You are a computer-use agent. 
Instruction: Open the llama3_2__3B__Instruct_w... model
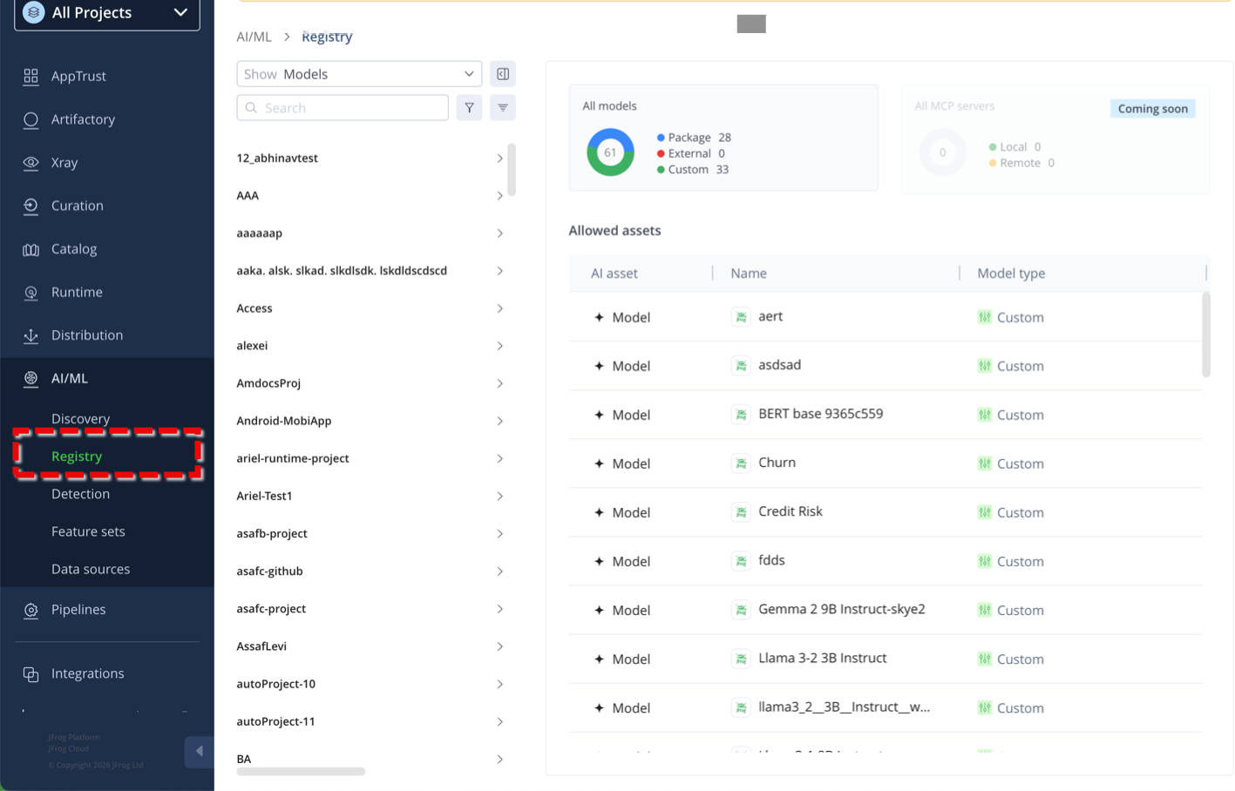[x=844, y=706]
